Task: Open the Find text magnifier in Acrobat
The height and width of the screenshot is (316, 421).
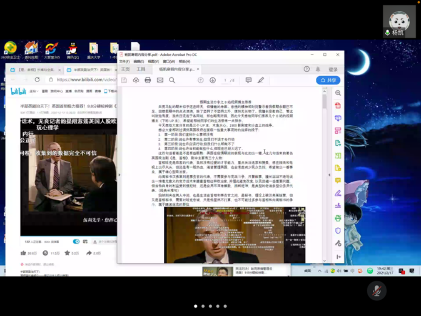Action: [172, 80]
